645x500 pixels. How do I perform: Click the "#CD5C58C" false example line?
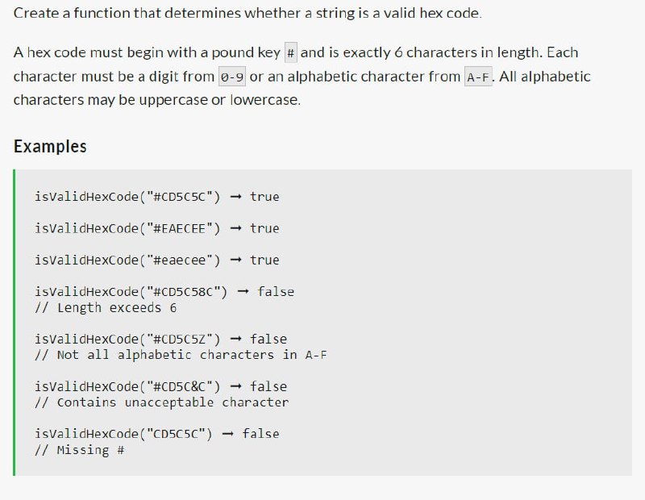pos(164,292)
